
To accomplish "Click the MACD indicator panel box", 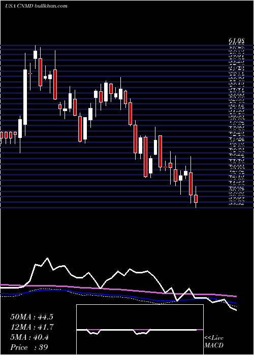I will 140,330.
